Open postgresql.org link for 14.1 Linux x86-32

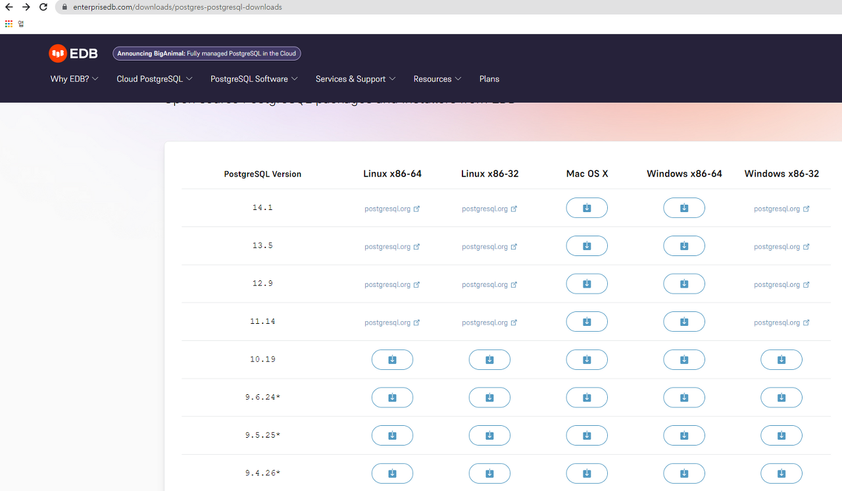point(489,209)
